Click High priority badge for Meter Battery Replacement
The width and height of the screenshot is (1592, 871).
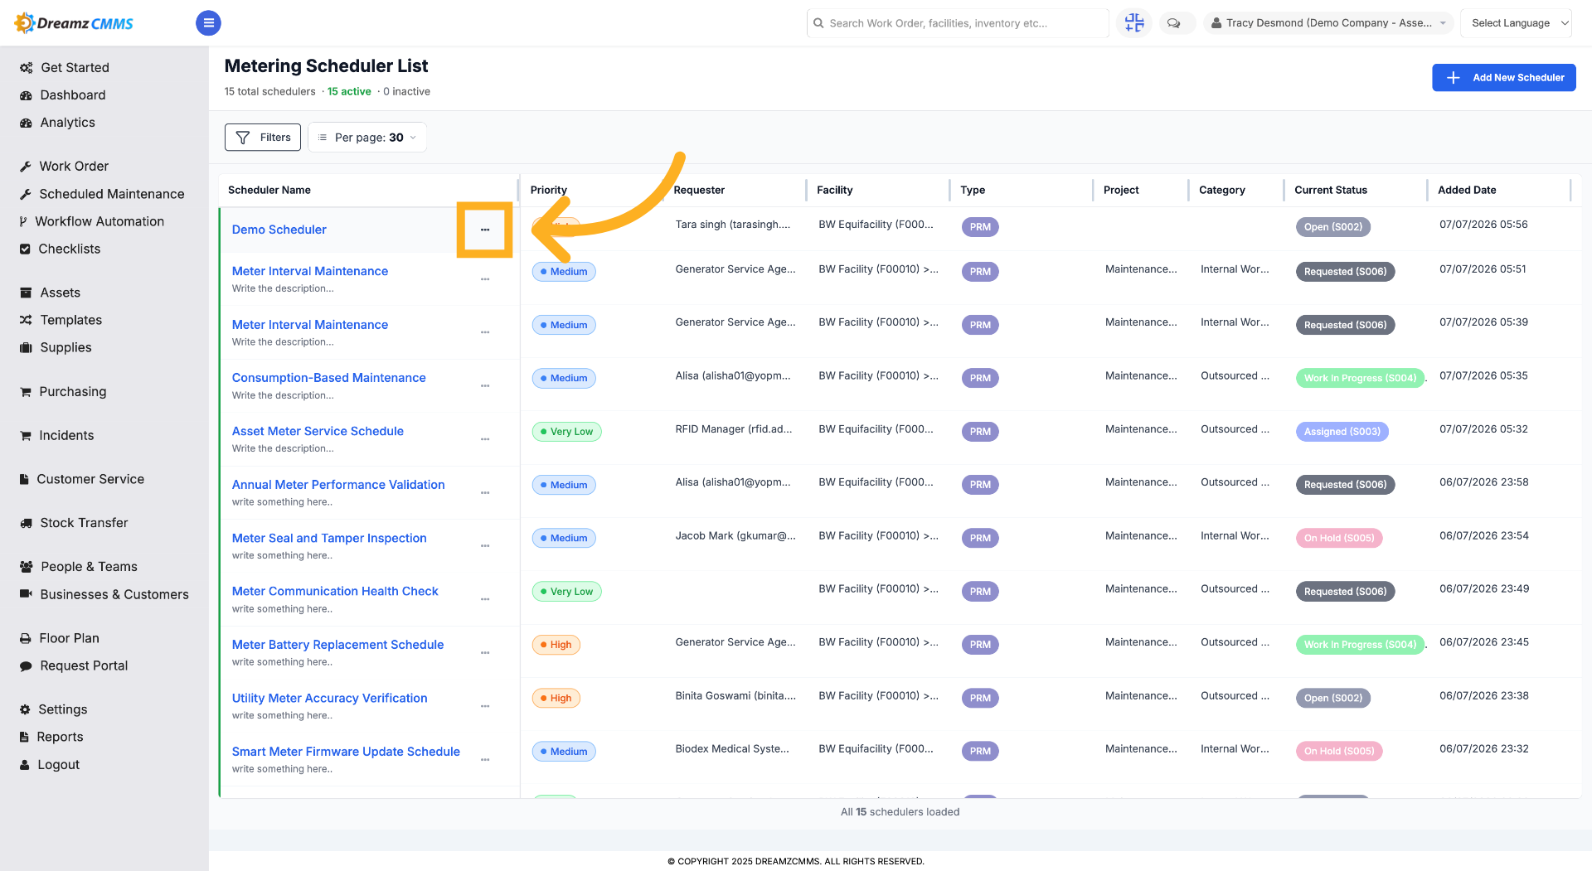pos(556,645)
